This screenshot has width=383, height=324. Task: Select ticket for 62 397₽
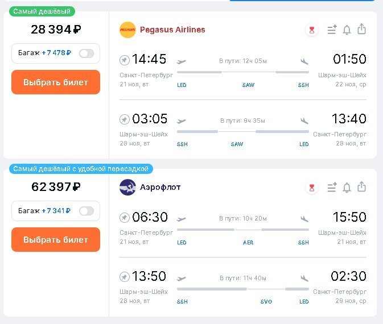coord(56,239)
